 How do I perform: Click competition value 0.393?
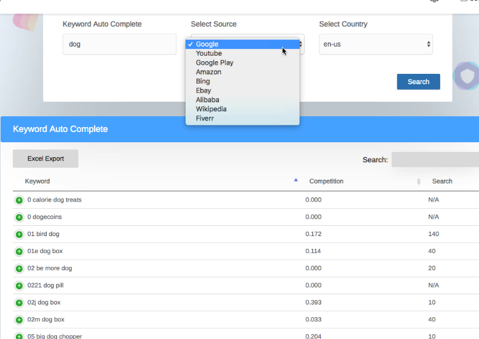(313, 303)
